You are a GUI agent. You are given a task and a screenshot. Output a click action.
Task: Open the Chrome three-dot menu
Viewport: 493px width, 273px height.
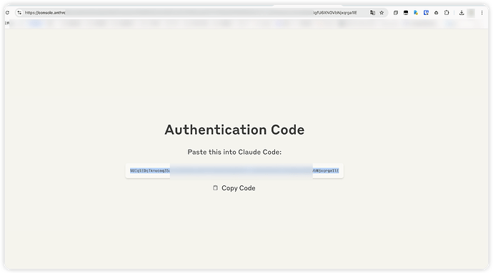[x=482, y=13]
